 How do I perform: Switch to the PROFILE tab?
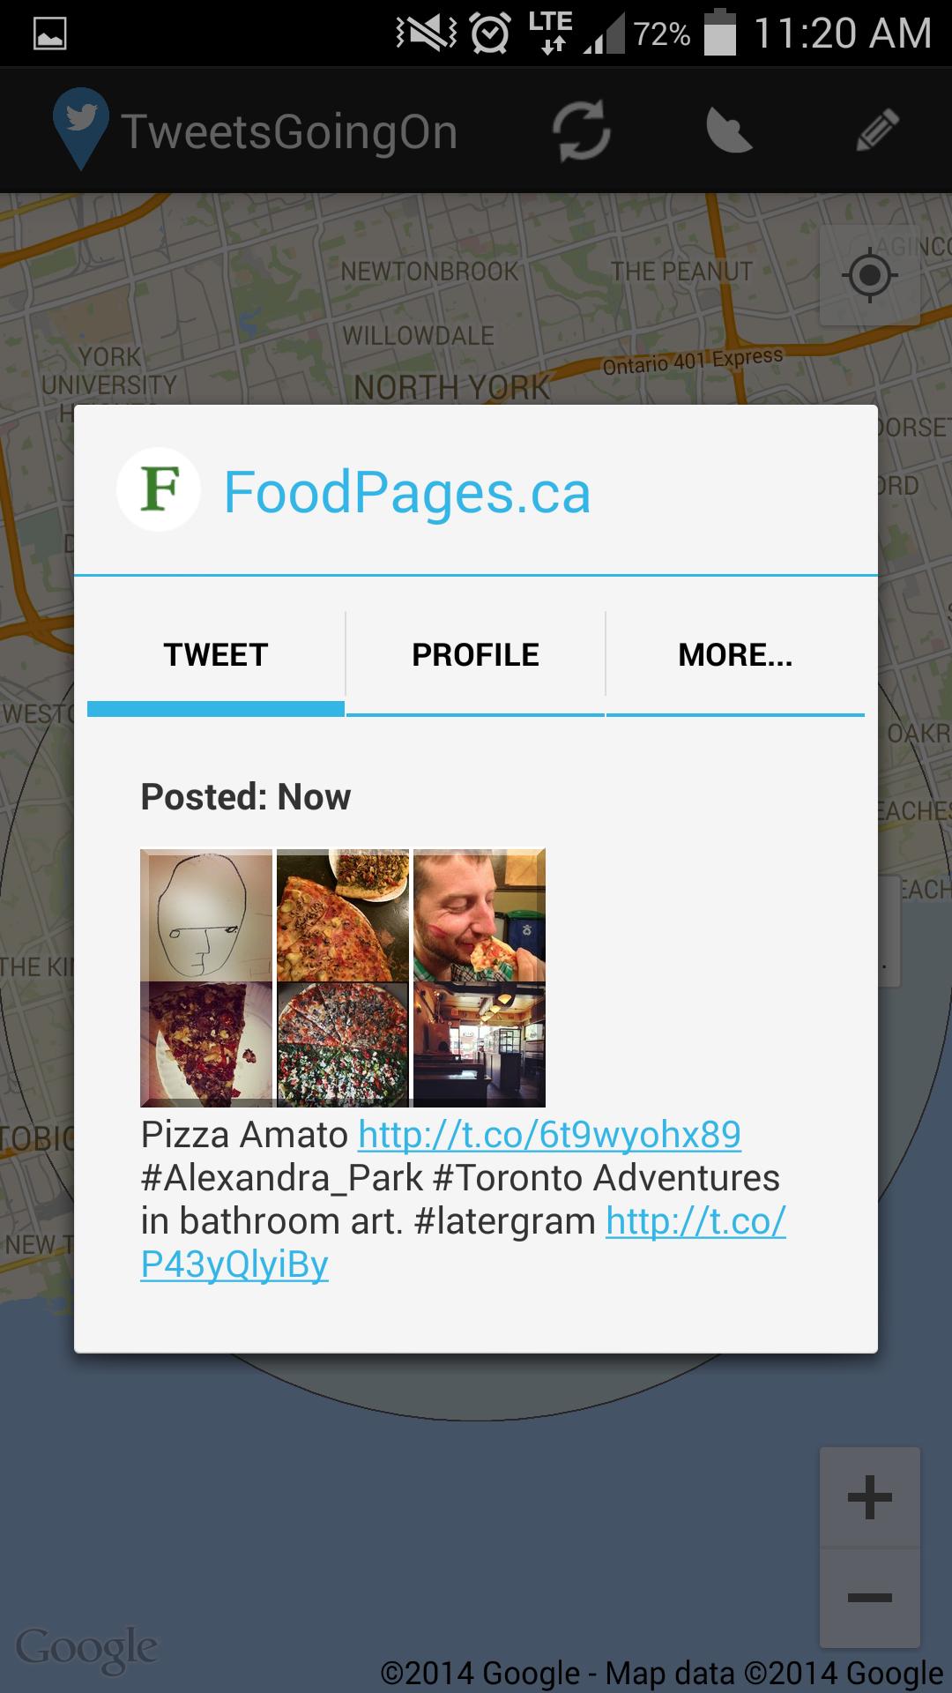coord(475,655)
